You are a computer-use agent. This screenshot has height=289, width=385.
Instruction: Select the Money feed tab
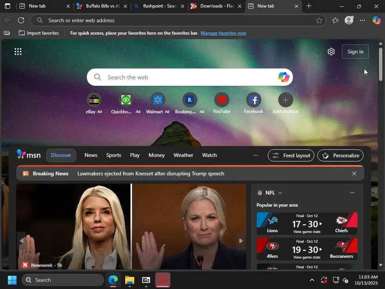coord(157,155)
